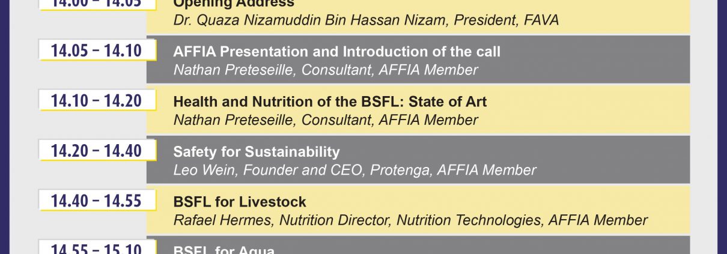Open AFFIA Presentation and Introduction of the call
This screenshot has height=254, width=727.
tap(336, 52)
